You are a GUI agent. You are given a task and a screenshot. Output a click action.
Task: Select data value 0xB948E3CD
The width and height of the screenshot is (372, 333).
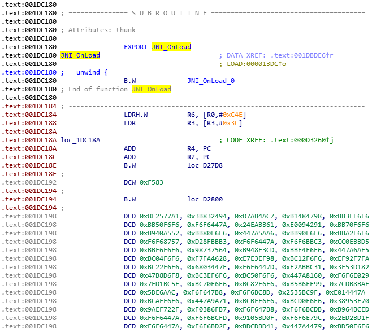pyautogui.click(x=254, y=250)
